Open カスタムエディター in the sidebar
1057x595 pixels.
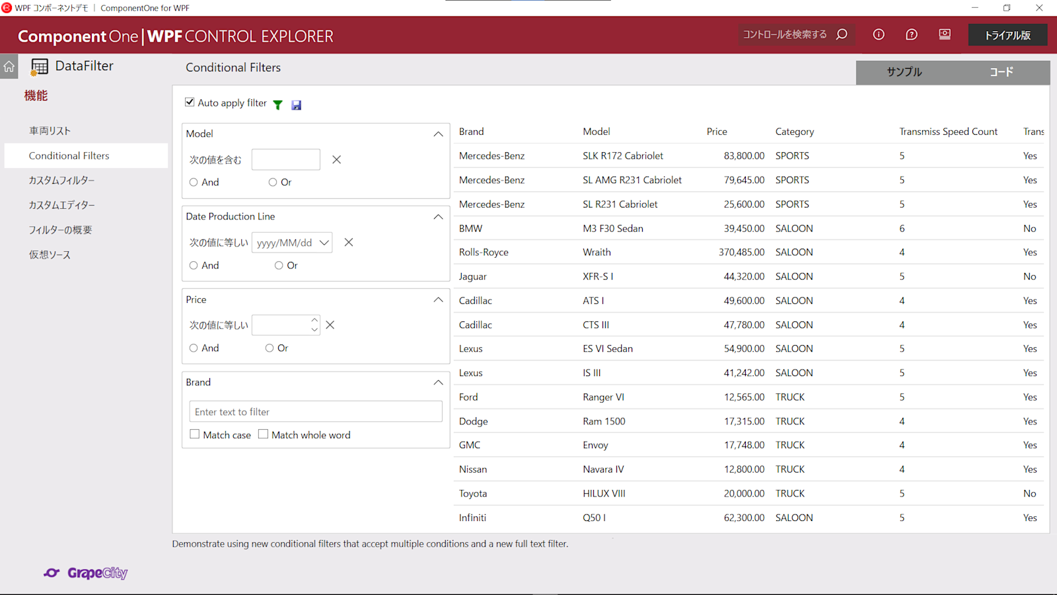click(x=86, y=205)
